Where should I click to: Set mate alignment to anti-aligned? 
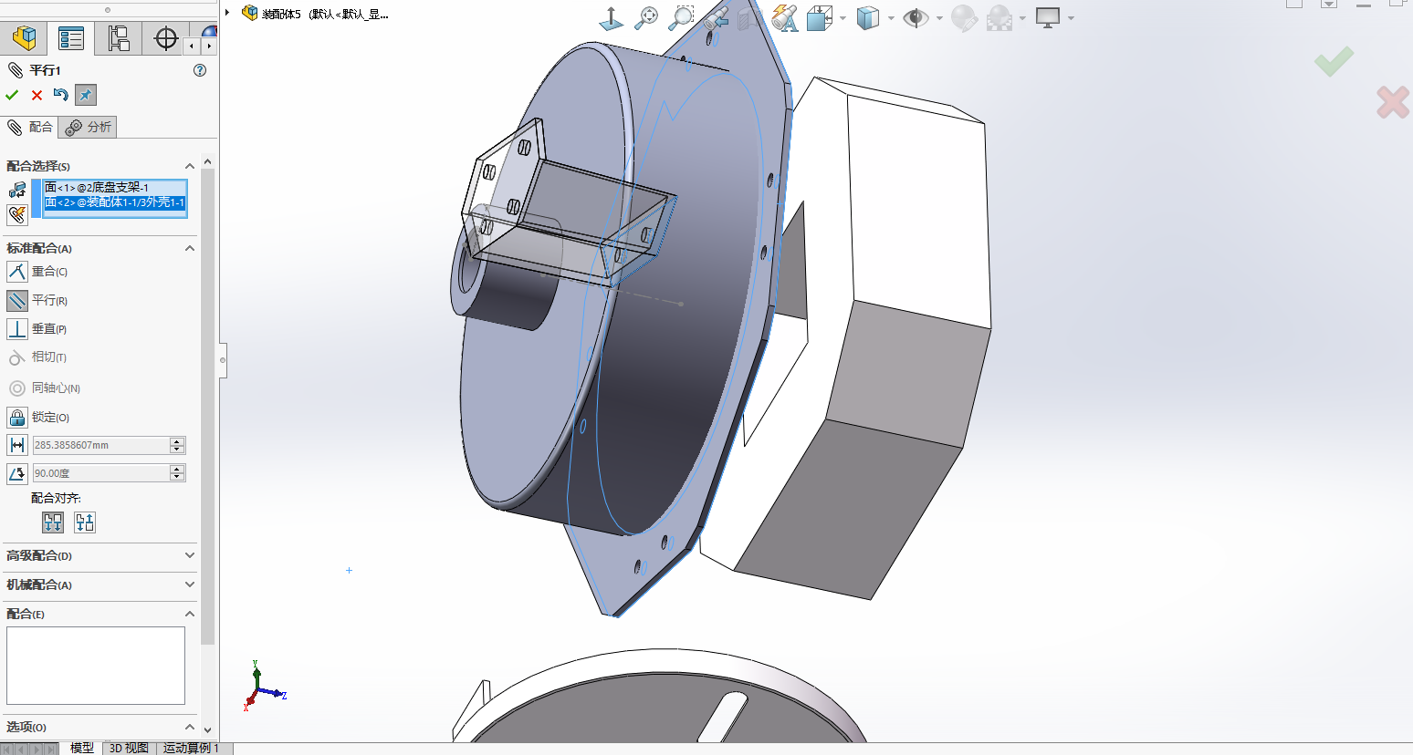pyautogui.click(x=85, y=522)
